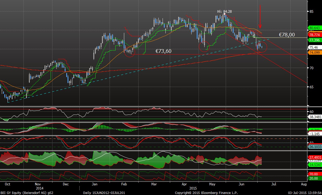
Task: Select the Hi: 84.28 high marker
Action: [x=224, y=11]
